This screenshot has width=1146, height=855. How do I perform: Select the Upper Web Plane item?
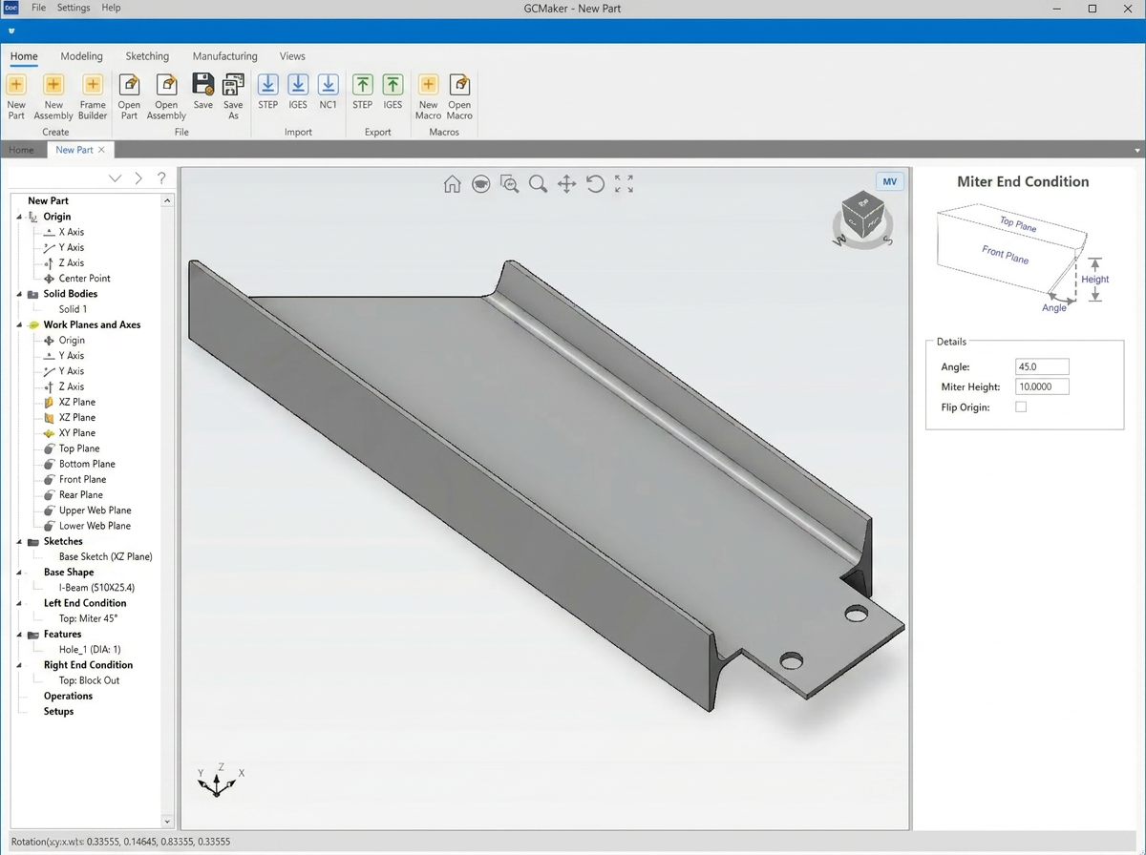tap(95, 511)
